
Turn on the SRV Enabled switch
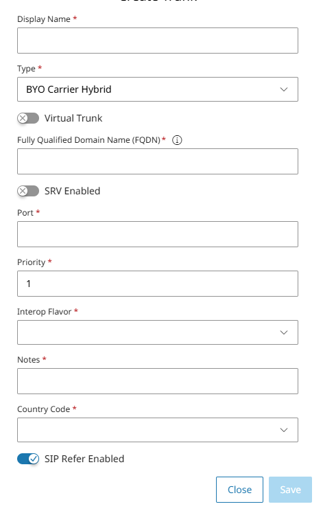pyautogui.click(x=28, y=191)
